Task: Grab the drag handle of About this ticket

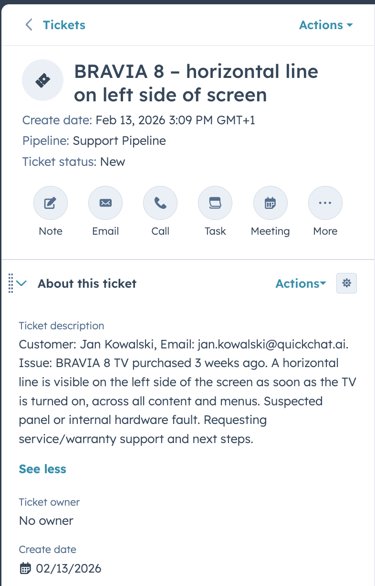Action: 10,283
